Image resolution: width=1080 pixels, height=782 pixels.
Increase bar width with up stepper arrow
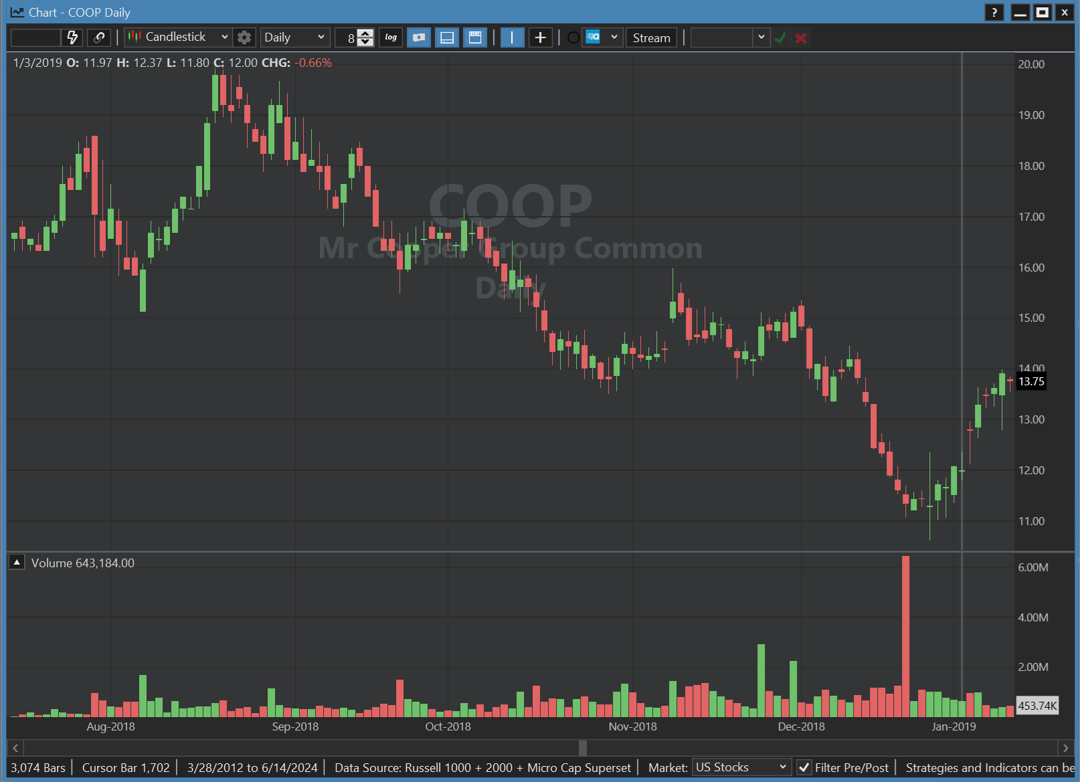click(x=365, y=33)
